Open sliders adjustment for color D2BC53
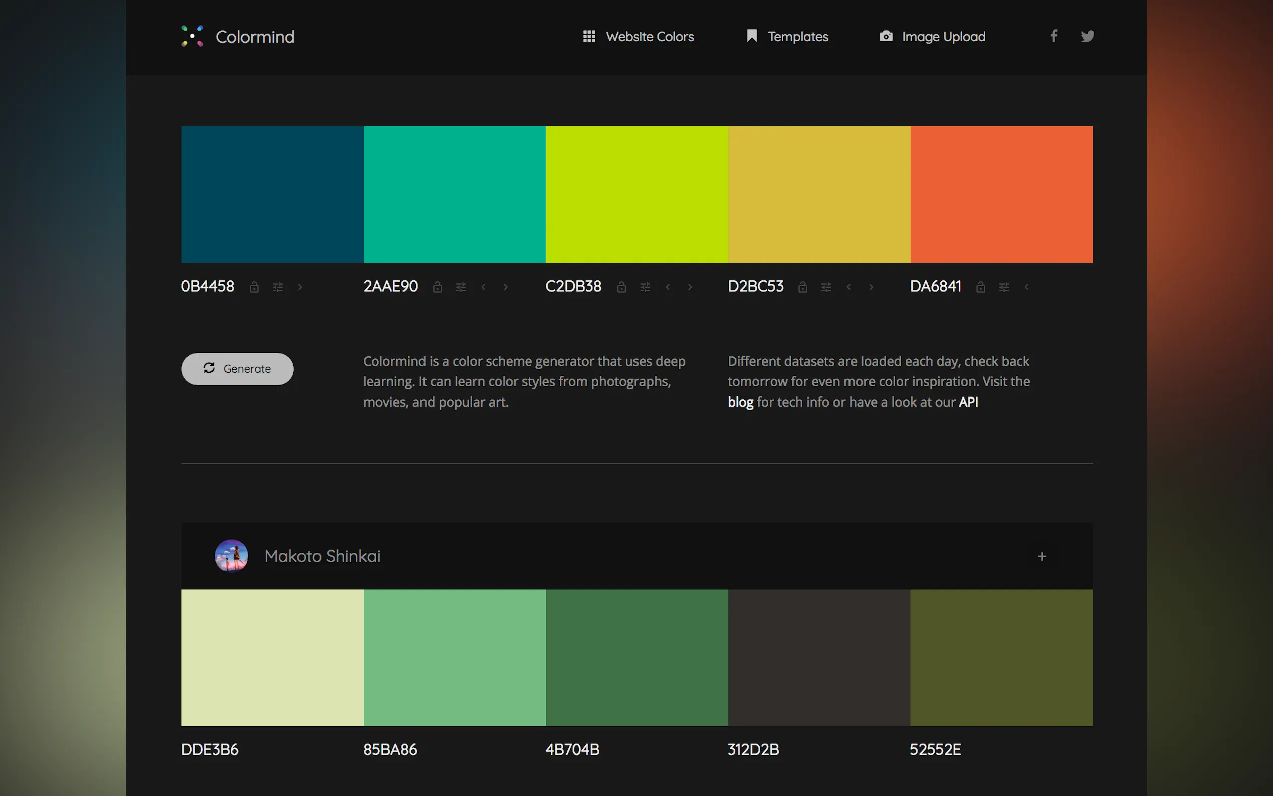This screenshot has height=796, width=1273. (826, 287)
